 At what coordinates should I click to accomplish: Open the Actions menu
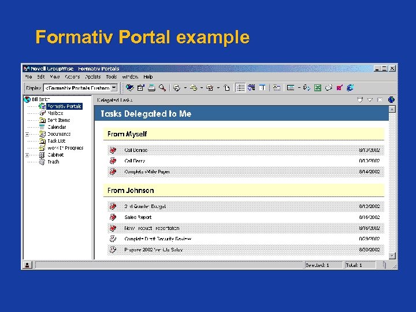(x=72, y=77)
